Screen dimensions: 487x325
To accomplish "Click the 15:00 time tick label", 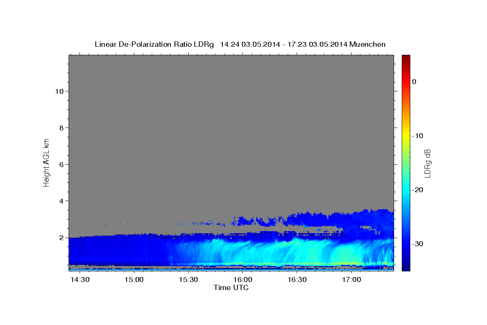I will pyautogui.click(x=134, y=280).
